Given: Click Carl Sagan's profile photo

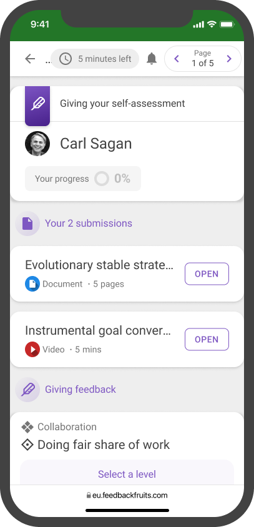Looking at the screenshot, I should click(37, 144).
